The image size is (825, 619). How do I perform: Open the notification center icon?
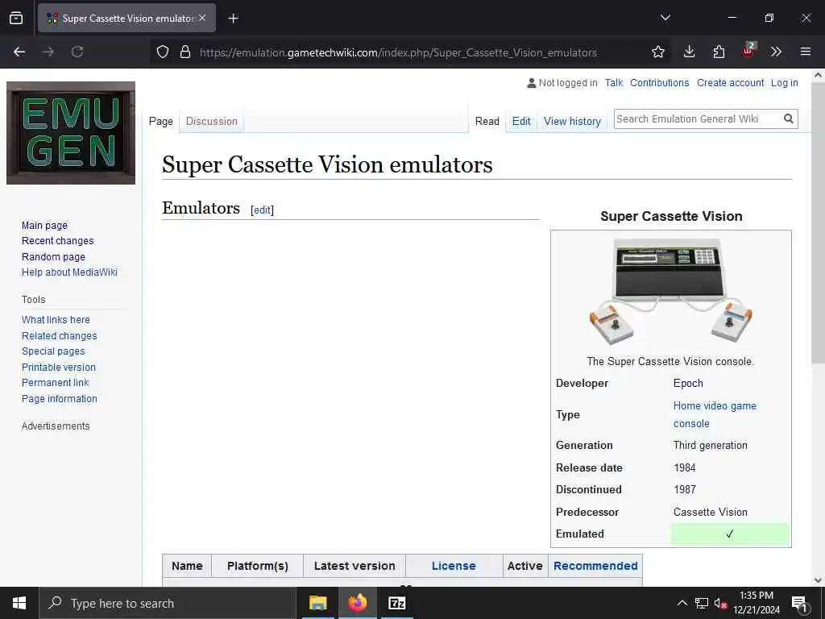click(799, 604)
